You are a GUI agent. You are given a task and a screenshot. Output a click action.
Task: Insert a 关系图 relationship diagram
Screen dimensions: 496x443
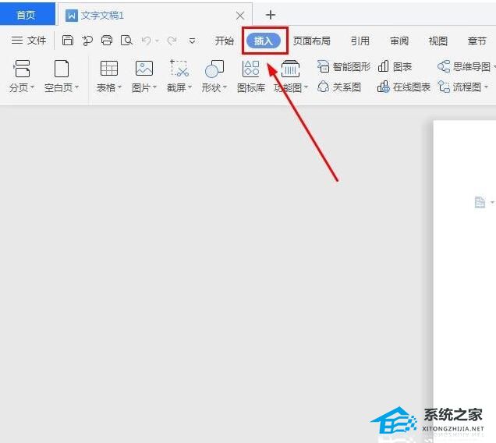coord(339,87)
